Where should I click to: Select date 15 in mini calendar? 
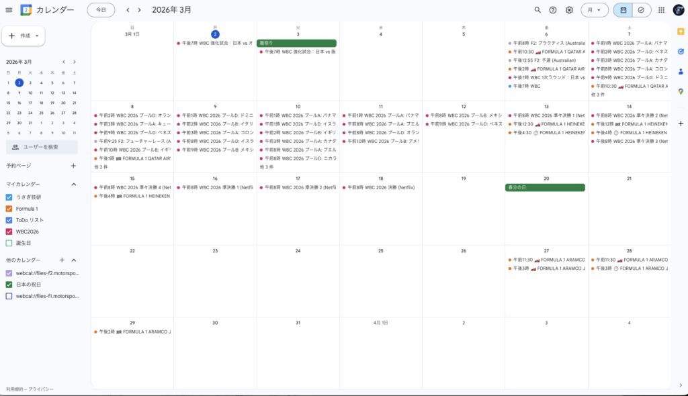click(9, 103)
